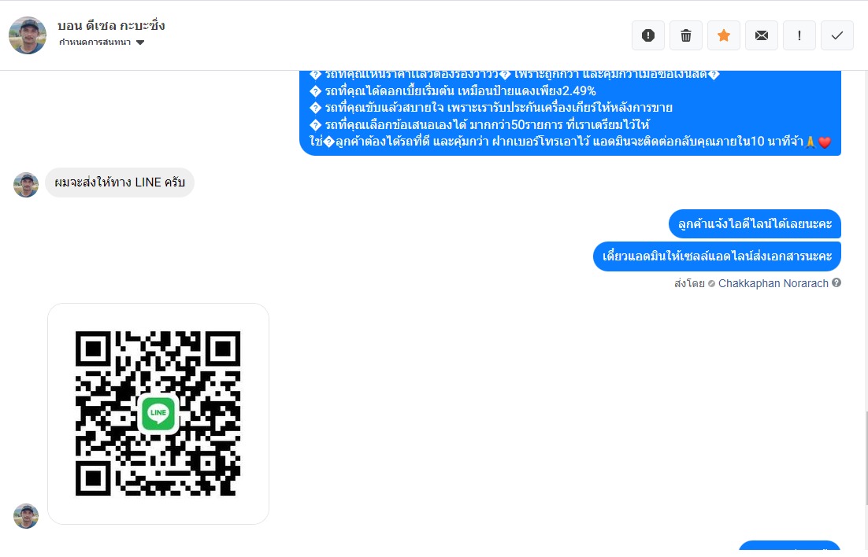Delete conversation with the trash icon

(x=686, y=35)
